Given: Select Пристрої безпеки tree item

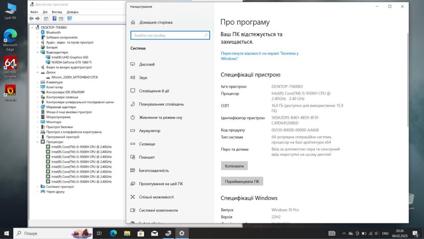Looking at the screenshot, I should pyautogui.click(x=59, y=127).
